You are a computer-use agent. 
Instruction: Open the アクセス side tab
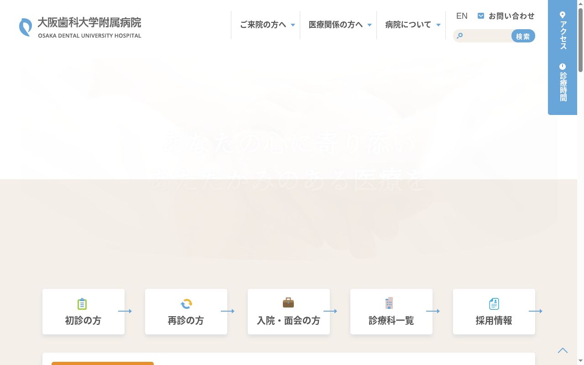(563, 31)
